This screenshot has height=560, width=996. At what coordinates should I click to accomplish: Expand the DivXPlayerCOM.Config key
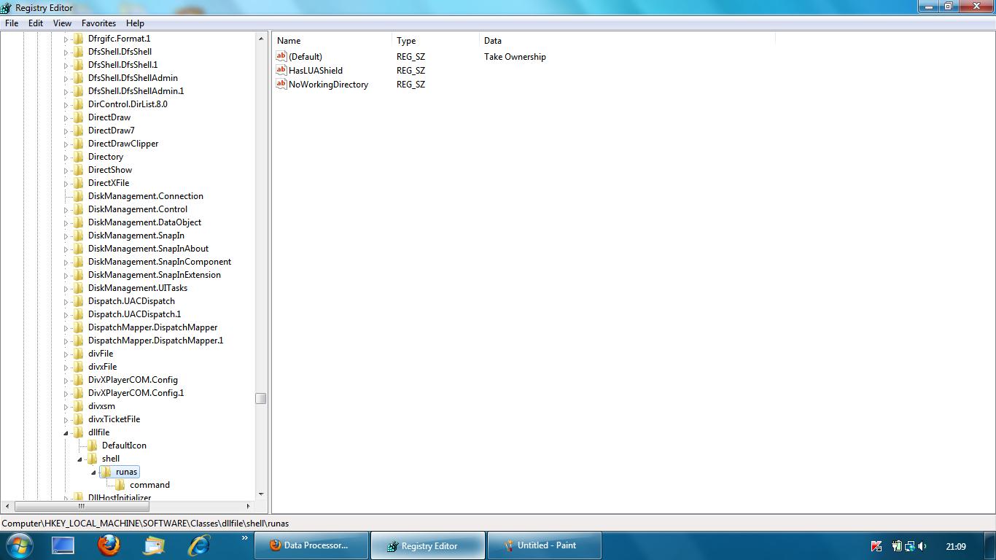pos(66,380)
